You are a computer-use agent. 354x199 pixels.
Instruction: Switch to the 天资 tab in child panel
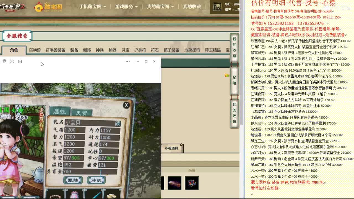click(82, 113)
